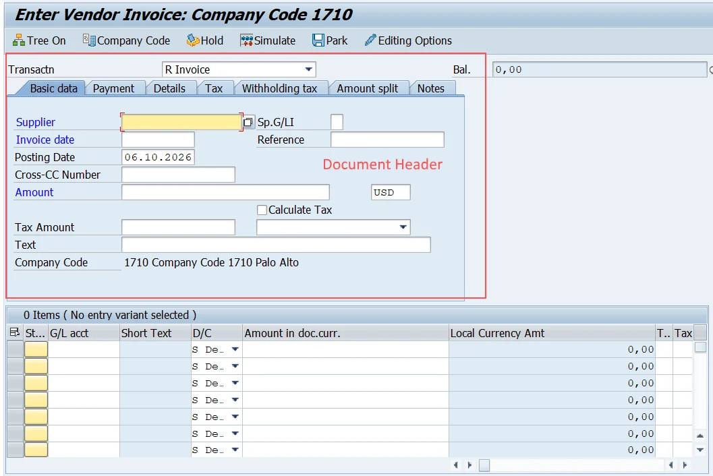Click the first row status button
Screen dimensions: 713x476
click(36, 350)
